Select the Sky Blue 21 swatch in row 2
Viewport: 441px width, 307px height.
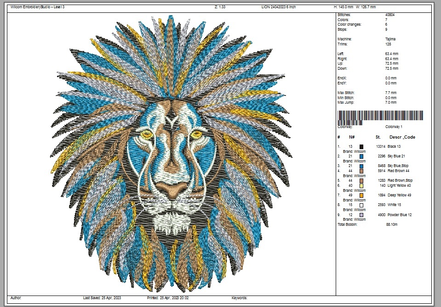point(361,156)
